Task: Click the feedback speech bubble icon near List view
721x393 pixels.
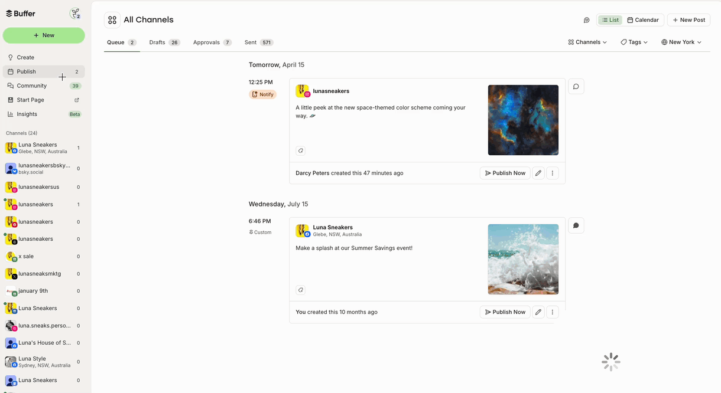Action: [586, 20]
